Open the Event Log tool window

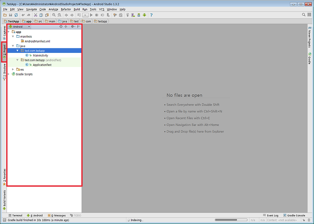(x=270, y=215)
